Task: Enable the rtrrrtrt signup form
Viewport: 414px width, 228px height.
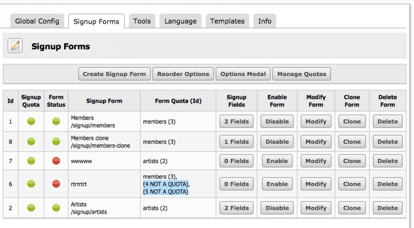Action: tap(277, 184)
